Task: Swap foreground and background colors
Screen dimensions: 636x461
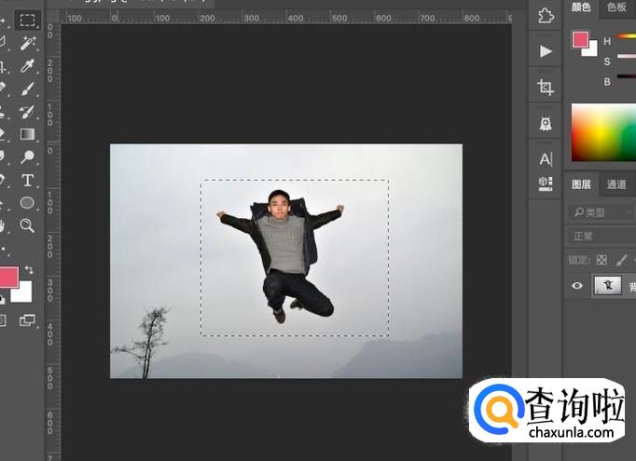Action: (x=29, y=269)
